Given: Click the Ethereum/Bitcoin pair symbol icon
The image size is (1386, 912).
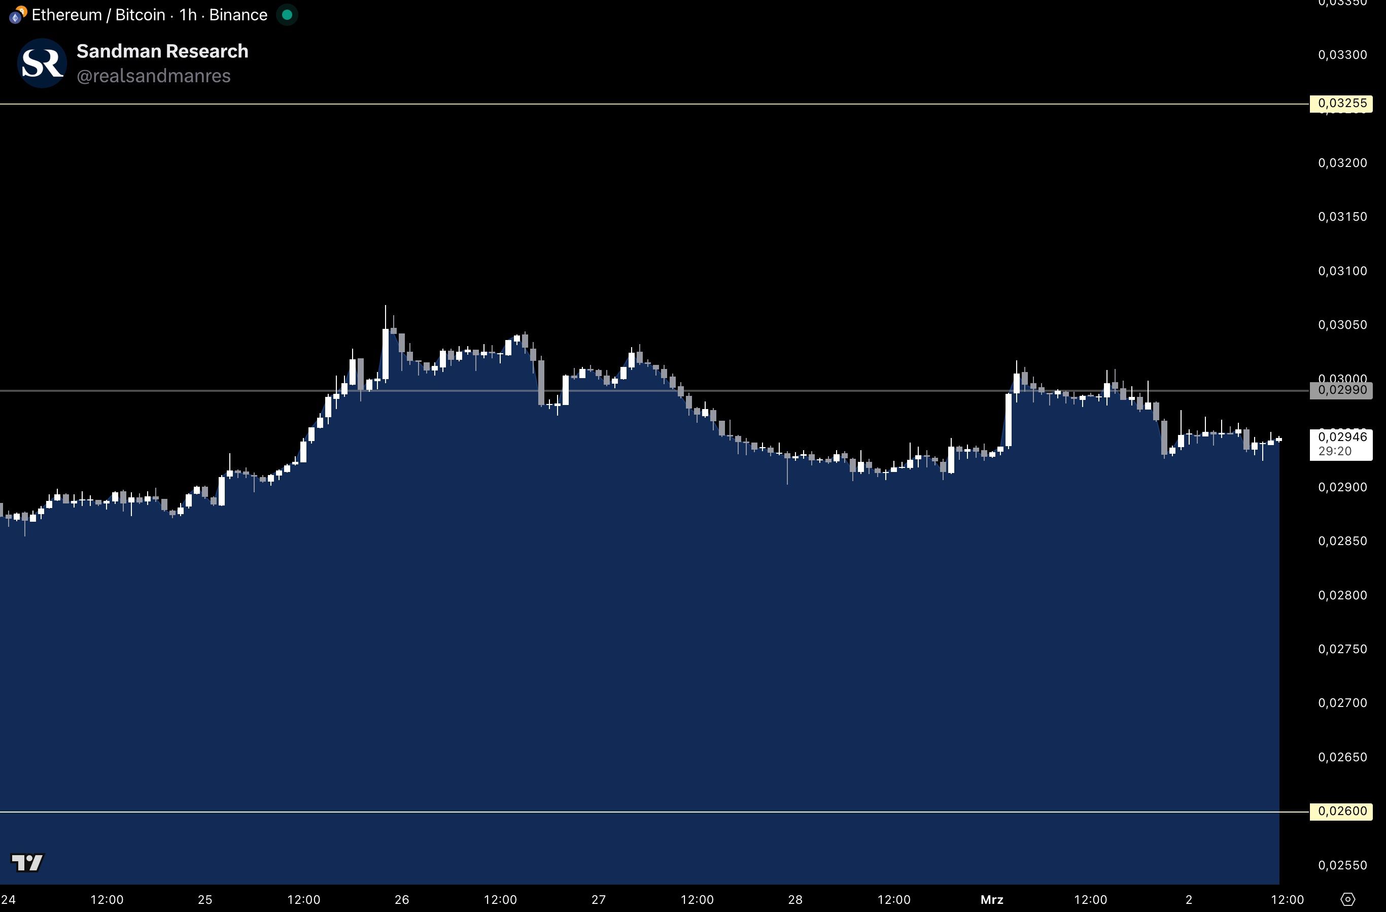Looking at the screenshot, I should click(17, 15).
